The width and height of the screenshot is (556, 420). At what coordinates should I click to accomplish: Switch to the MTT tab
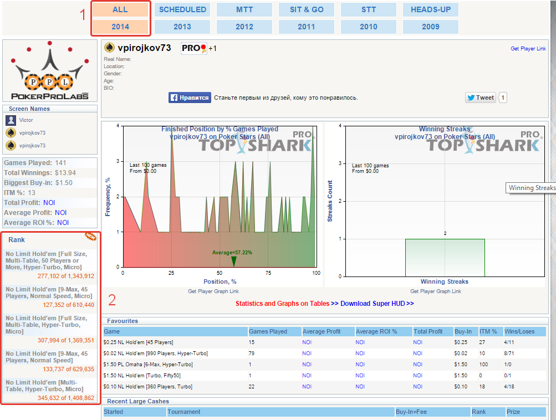(x=244, y=9)
